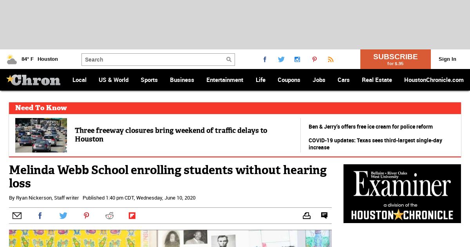Open the Real Estate section
The height and width of the screenshot is (247, 470).
point(377,80)
